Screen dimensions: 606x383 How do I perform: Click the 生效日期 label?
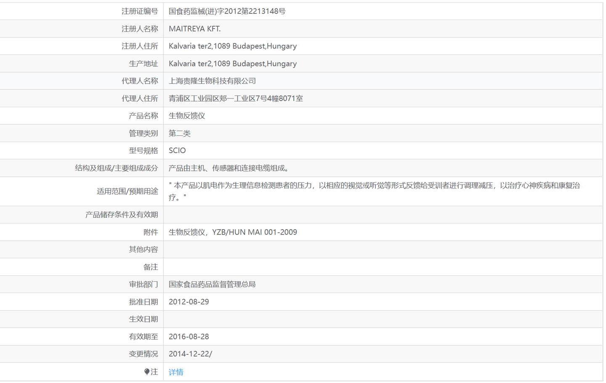144,320
